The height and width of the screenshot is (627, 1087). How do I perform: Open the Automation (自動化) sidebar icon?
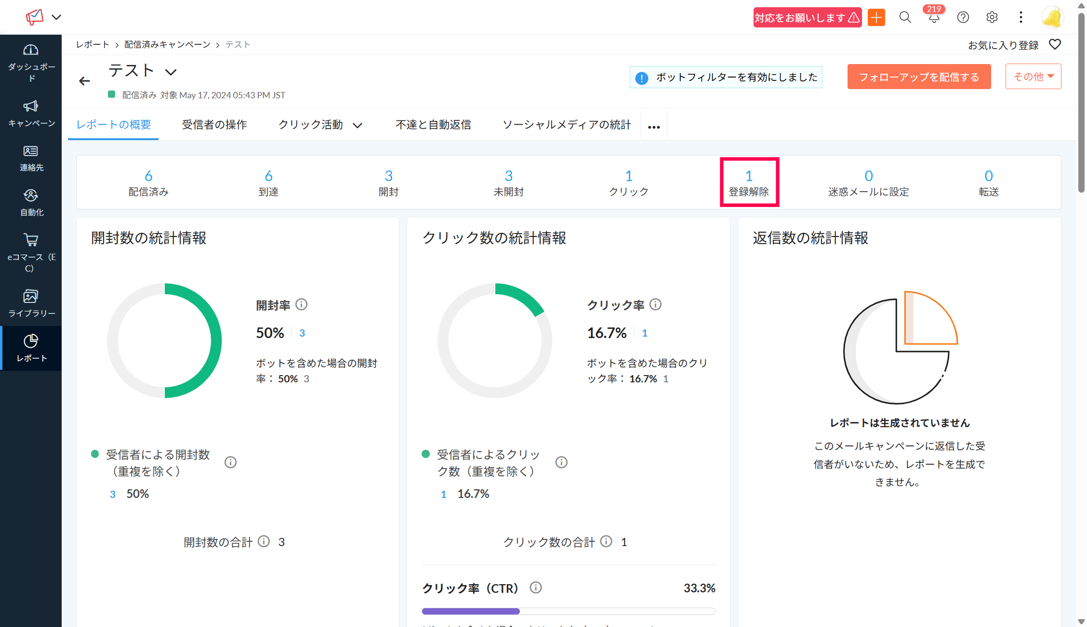tap(31, 196)
